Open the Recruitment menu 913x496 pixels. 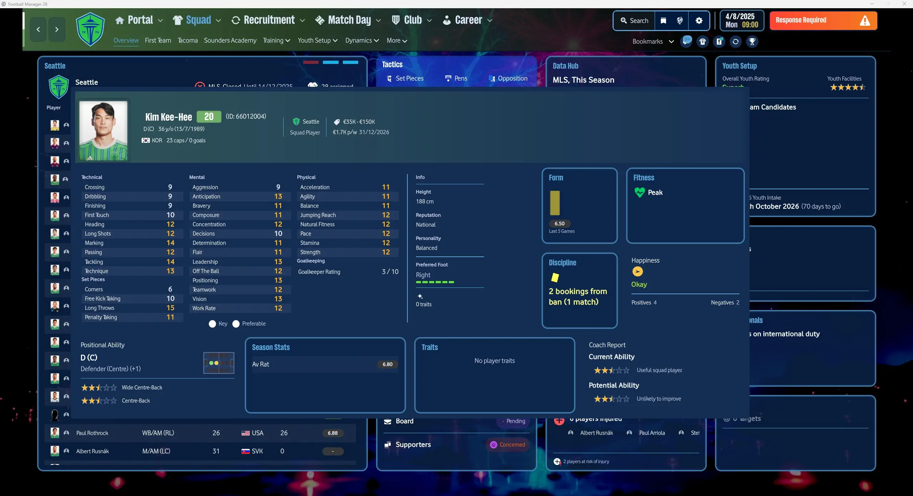(x=268, y=20)
